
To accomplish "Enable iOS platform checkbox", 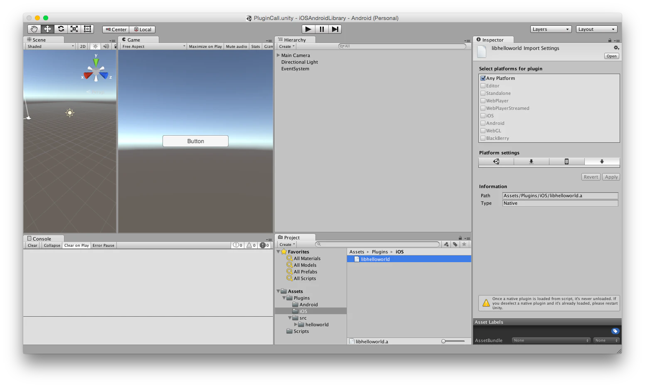I will [483, 116].
